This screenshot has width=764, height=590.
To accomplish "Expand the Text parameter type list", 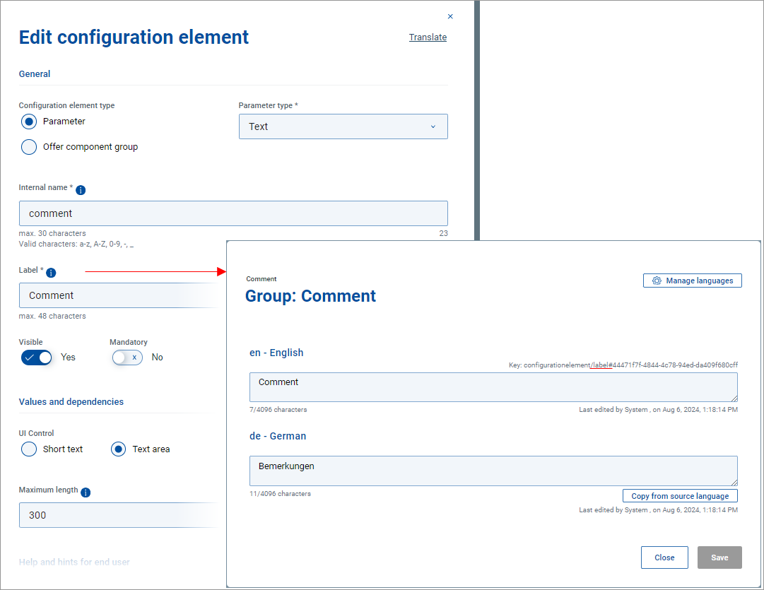I will coord(343,126).
